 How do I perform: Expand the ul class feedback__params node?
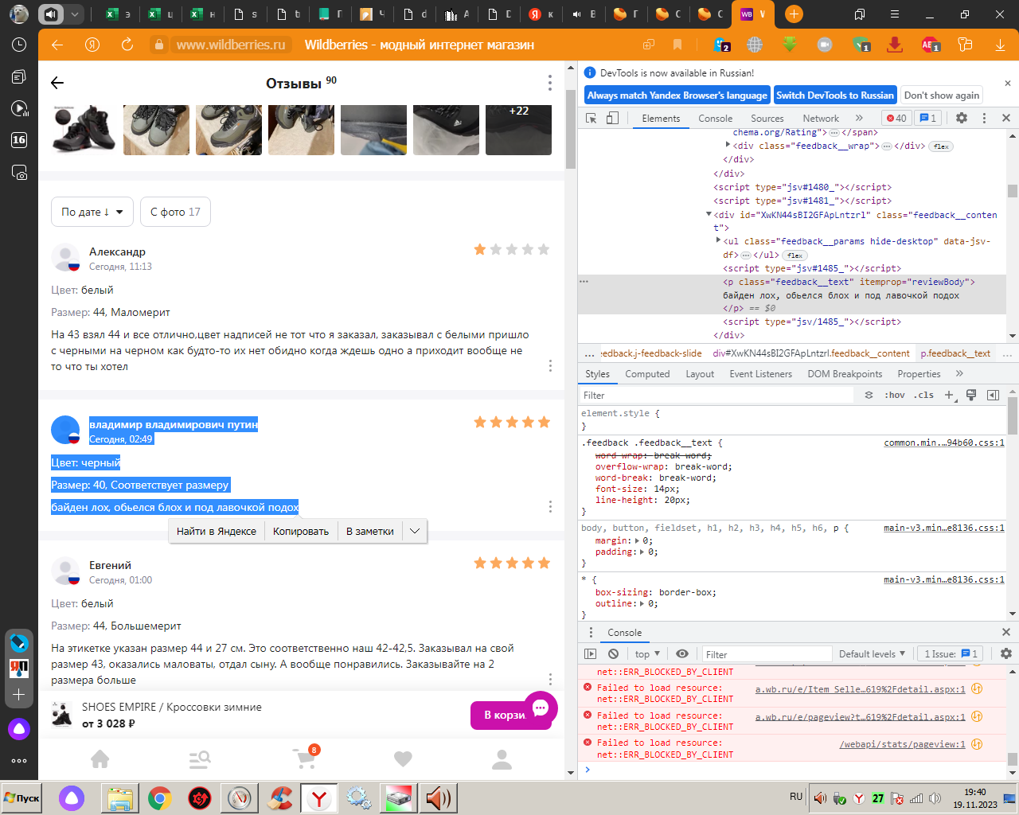(718, 240)
